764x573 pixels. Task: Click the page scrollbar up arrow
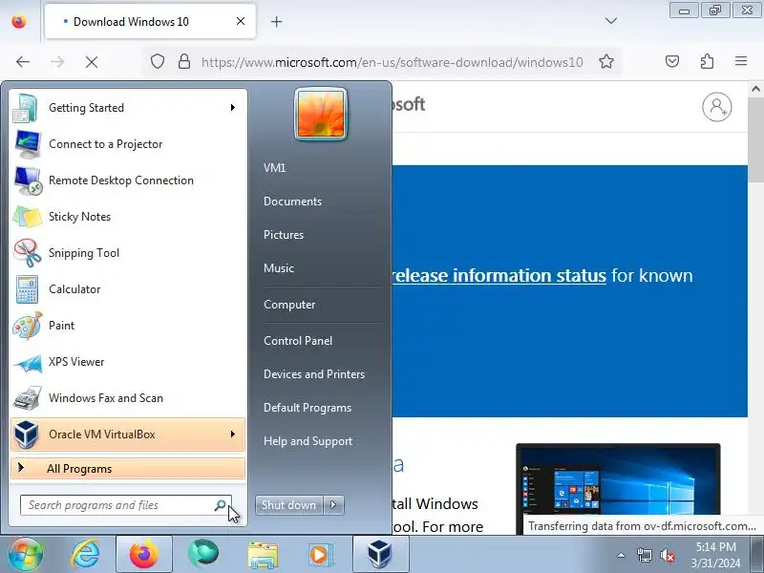click(x=755, y=89)
